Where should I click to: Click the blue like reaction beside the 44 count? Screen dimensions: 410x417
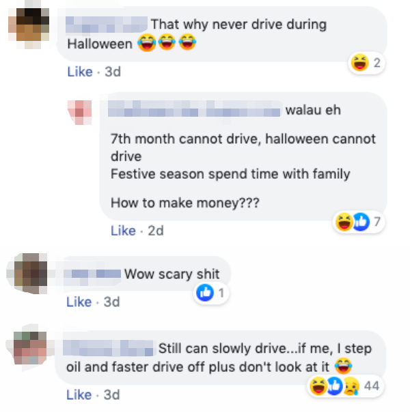point(335,386)
